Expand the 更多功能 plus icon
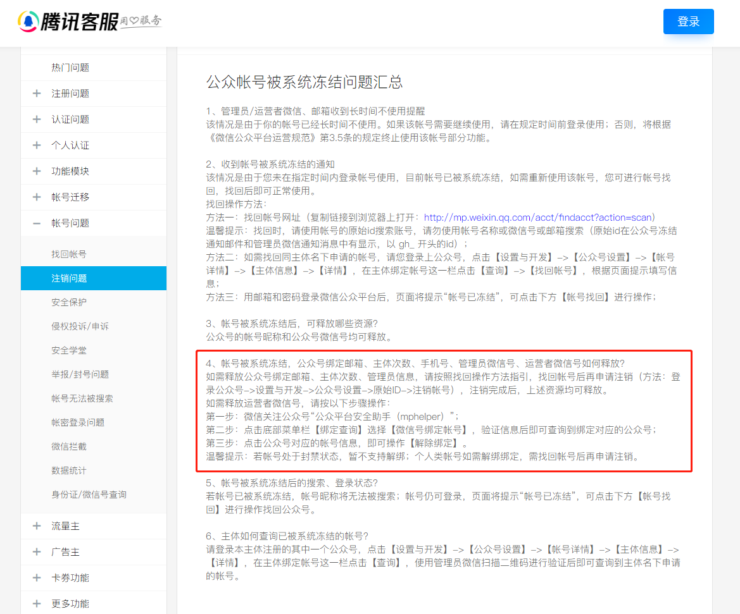The image size is (740, 614). 37,604
